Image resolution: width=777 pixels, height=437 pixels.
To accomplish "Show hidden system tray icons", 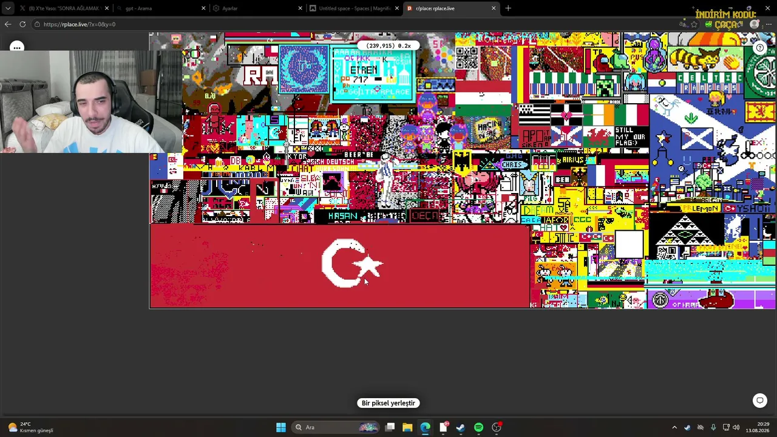I will click(674, 427).
